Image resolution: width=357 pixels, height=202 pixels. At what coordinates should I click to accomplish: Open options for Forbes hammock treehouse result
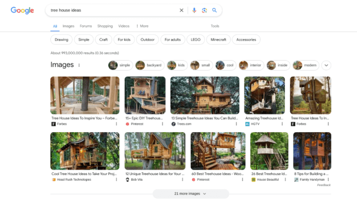pos(116,124)
